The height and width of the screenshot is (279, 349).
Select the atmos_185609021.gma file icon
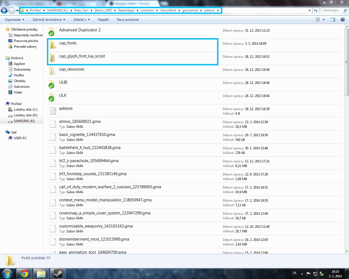point(53,124)
